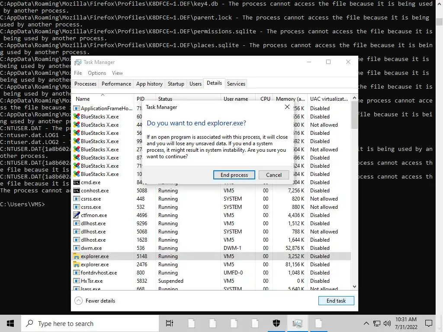Click the volume speaker icon in tray

click(x=387, y=323)
